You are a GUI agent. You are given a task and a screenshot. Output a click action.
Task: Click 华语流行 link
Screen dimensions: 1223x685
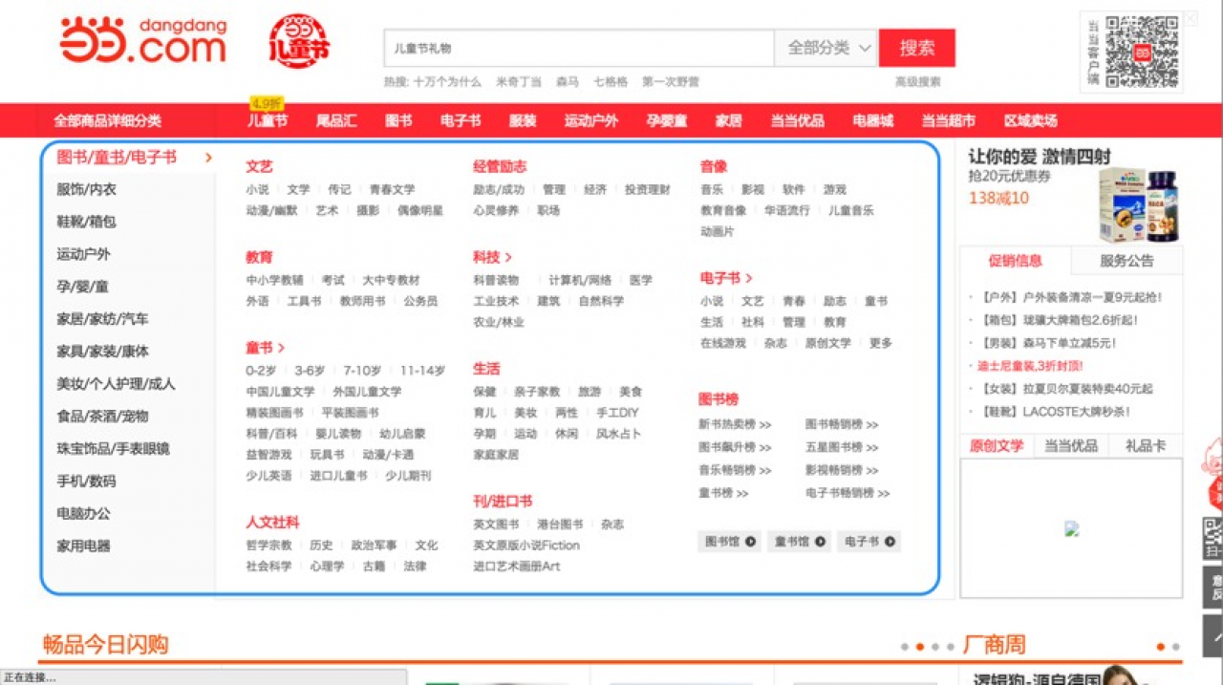click(x=786, y=210)
